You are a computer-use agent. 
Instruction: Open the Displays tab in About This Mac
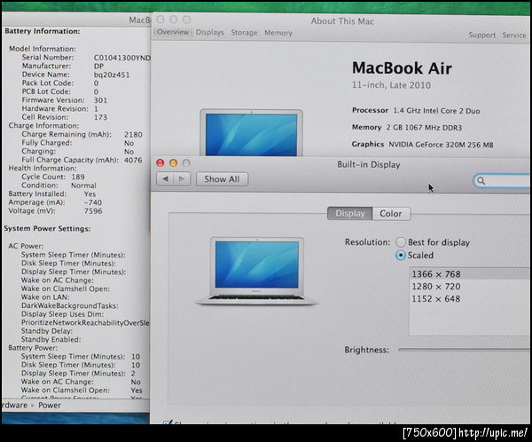pos(210,33)
